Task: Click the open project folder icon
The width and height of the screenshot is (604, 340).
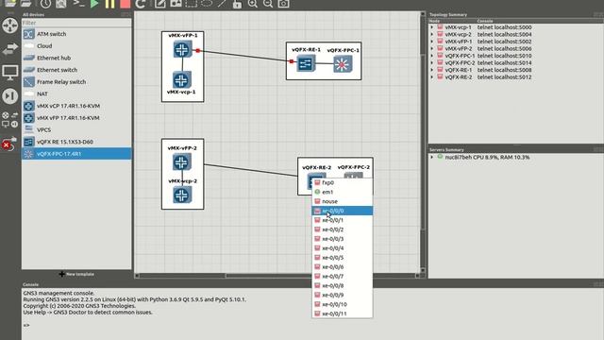Action: [x=25, y=3]
